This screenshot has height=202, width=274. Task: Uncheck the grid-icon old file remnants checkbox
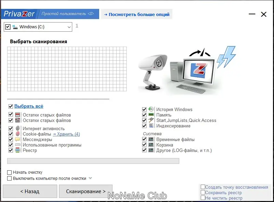pos(11,120)
